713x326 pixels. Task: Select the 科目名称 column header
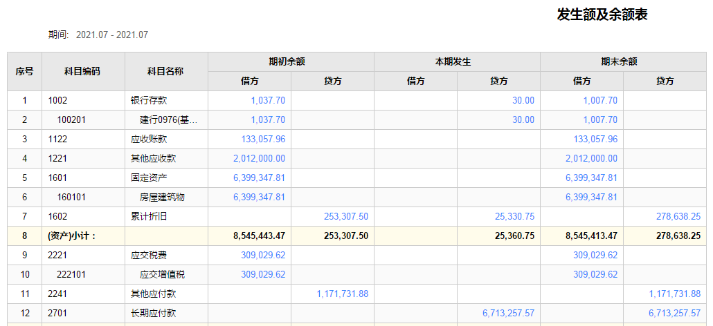point(166,71)
